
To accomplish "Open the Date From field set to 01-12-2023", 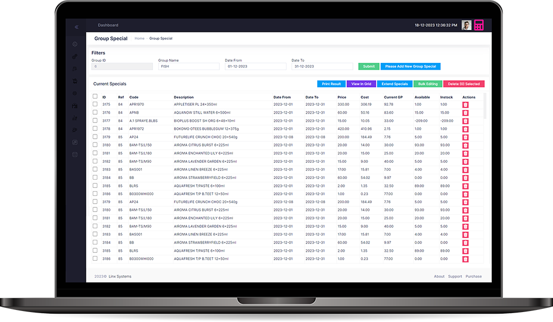I will [256, 66].
